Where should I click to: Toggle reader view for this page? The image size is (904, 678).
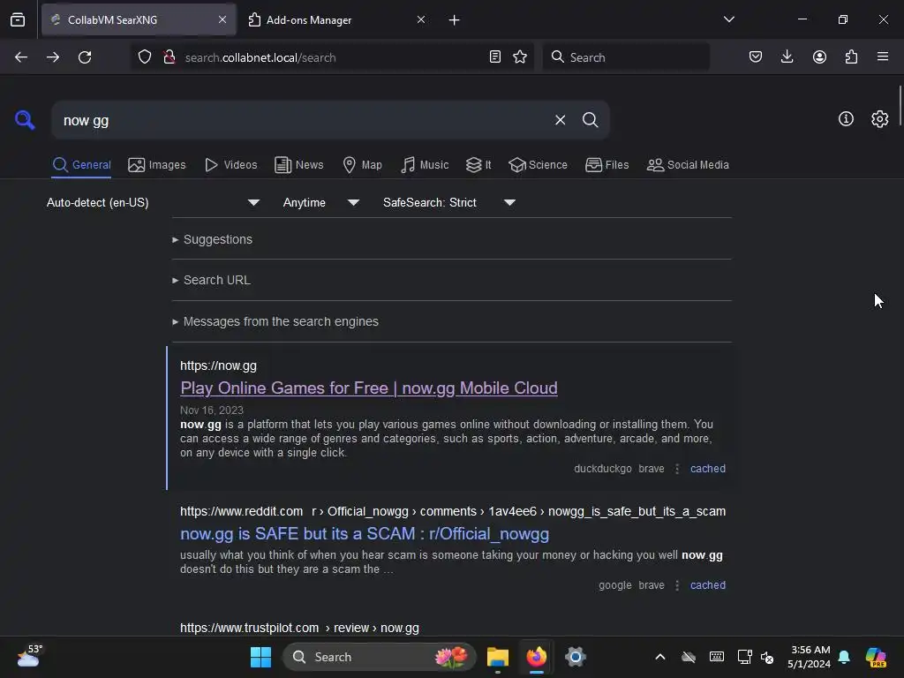(494, 57)
